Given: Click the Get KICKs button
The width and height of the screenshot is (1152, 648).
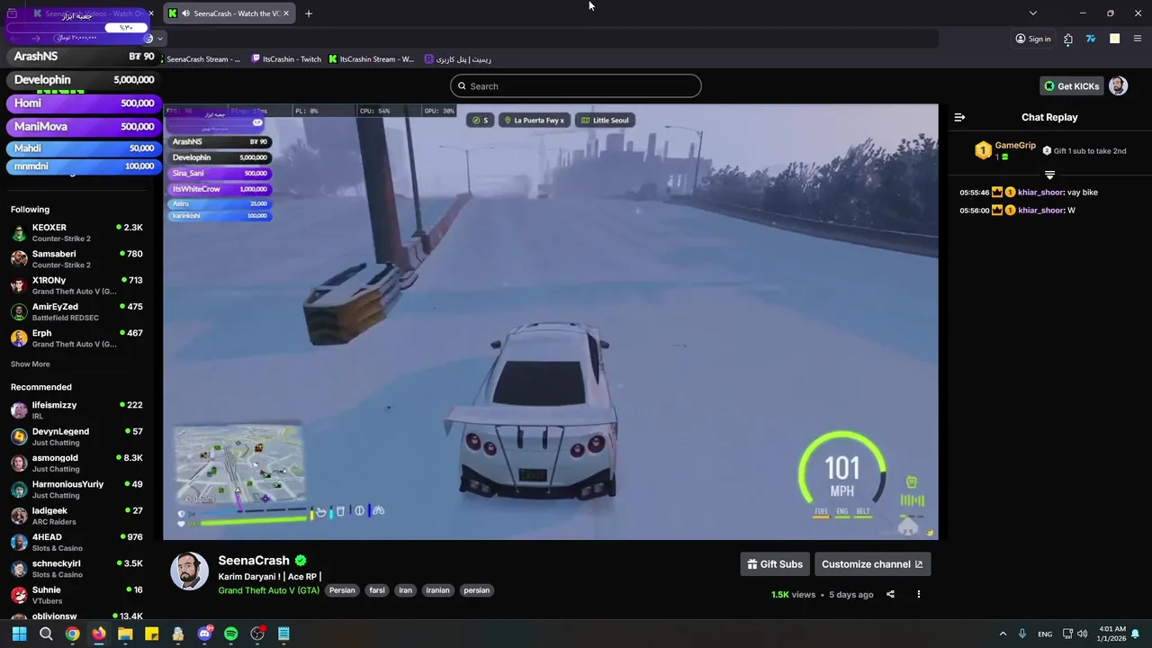Looking at the screenshot, I should pos(1071,86).
